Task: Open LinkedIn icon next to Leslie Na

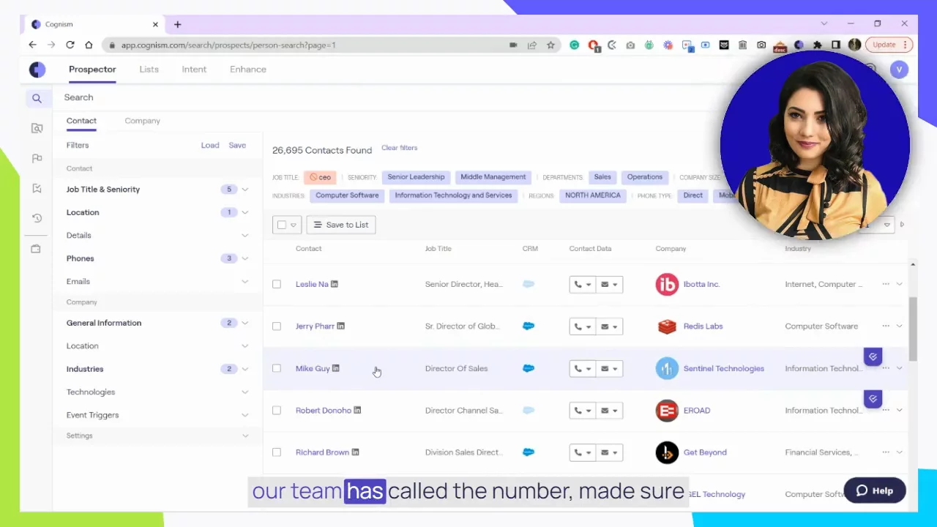Action: tap(335, 284)
